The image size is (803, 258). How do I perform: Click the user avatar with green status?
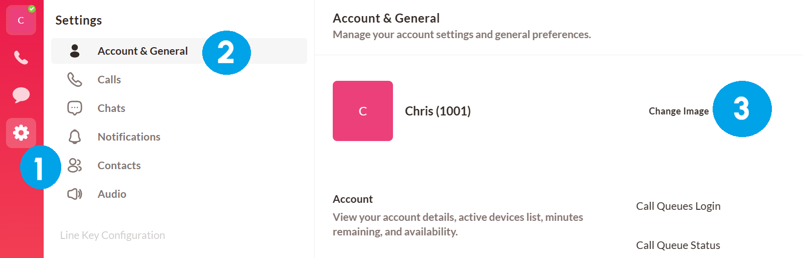coord(21,20)
